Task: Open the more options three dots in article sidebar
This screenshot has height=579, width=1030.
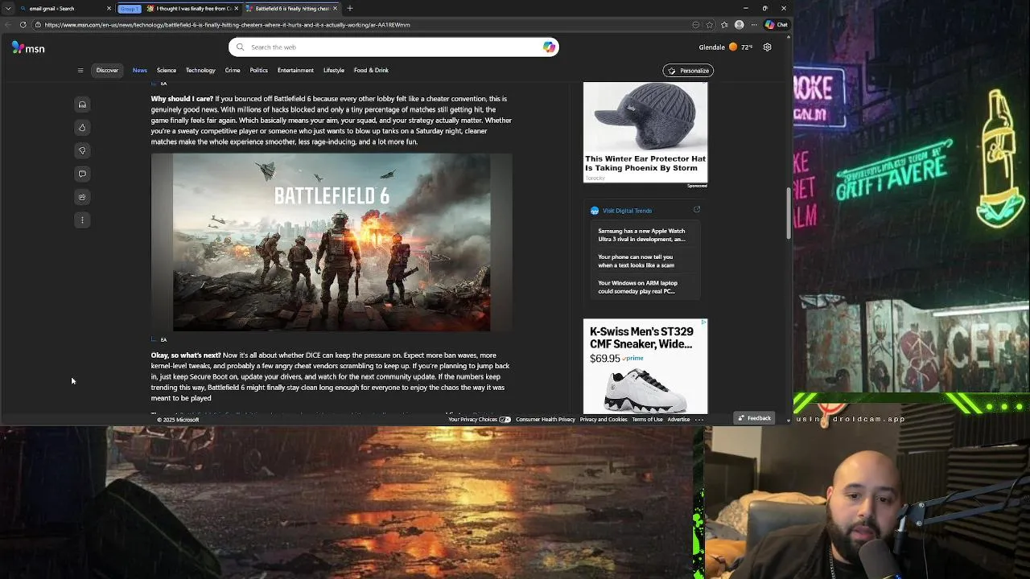Action: (x=82, y=220)
